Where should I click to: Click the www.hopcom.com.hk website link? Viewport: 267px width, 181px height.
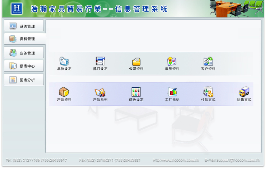(x=176, y=160)
